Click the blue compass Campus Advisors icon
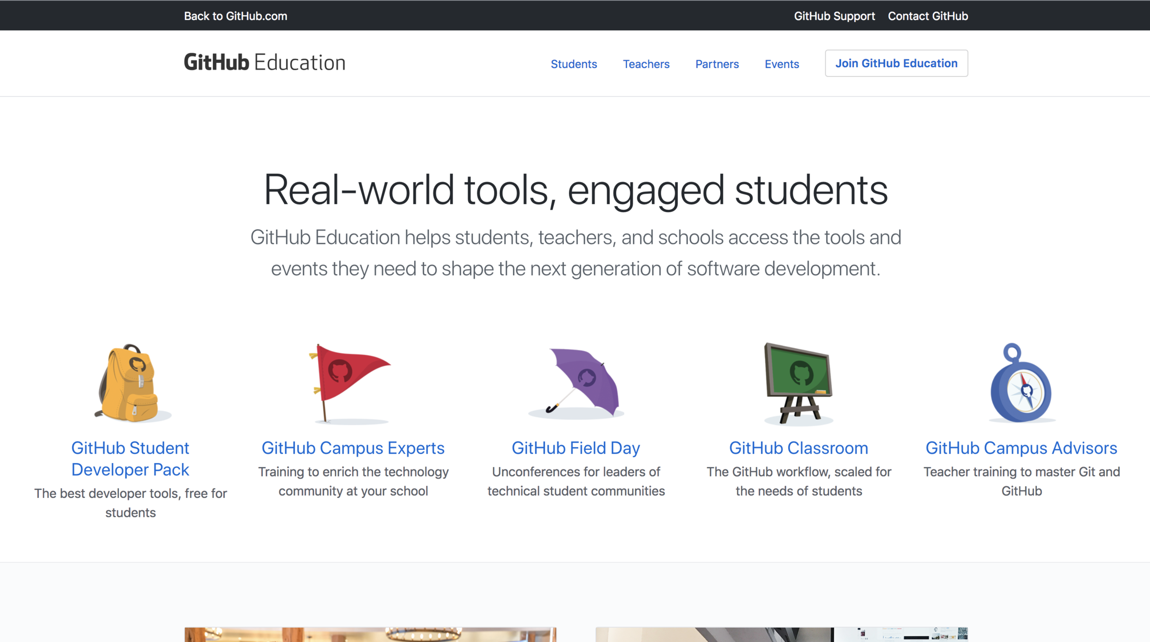Image resolution: width=1150 pixels, height=642 pixels. point(1021,384)
